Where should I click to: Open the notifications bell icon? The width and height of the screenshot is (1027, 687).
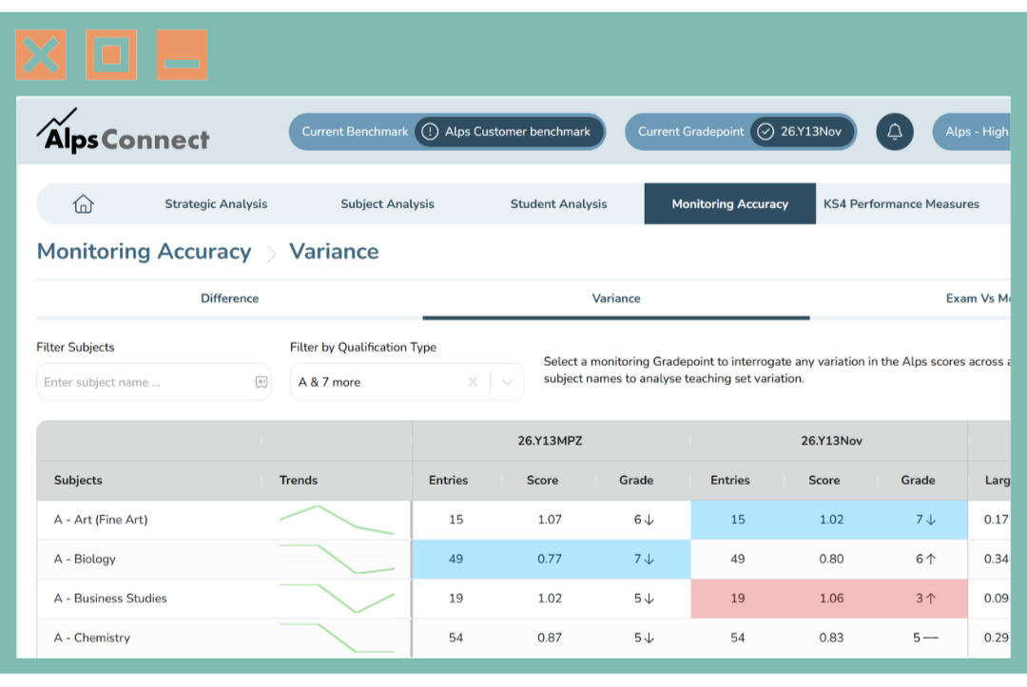click(894, 132)
